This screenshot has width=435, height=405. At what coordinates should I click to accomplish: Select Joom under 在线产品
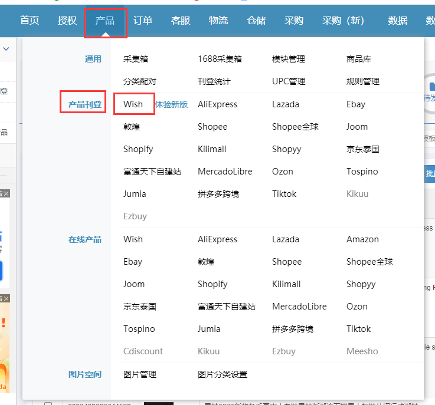[134, 284]
